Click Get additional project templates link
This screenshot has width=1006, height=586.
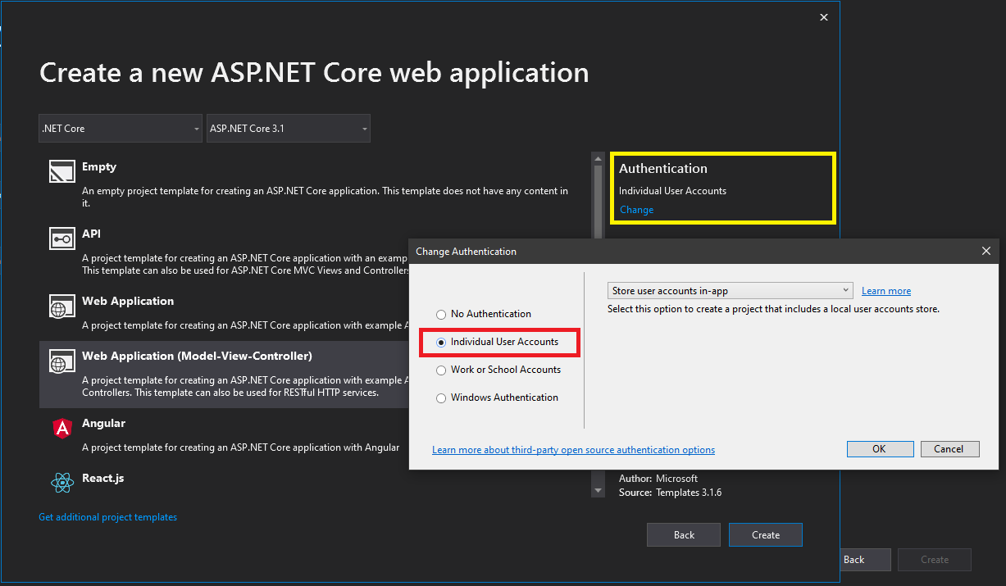[107, 517]
